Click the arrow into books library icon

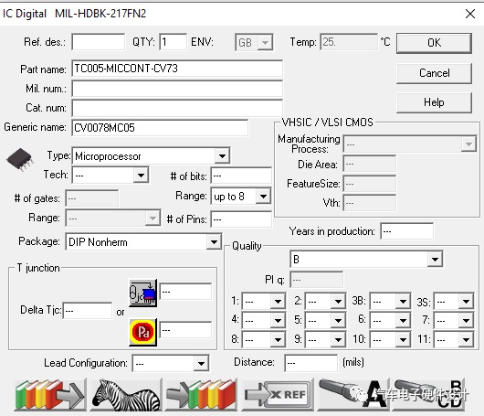tap(201, 395)
